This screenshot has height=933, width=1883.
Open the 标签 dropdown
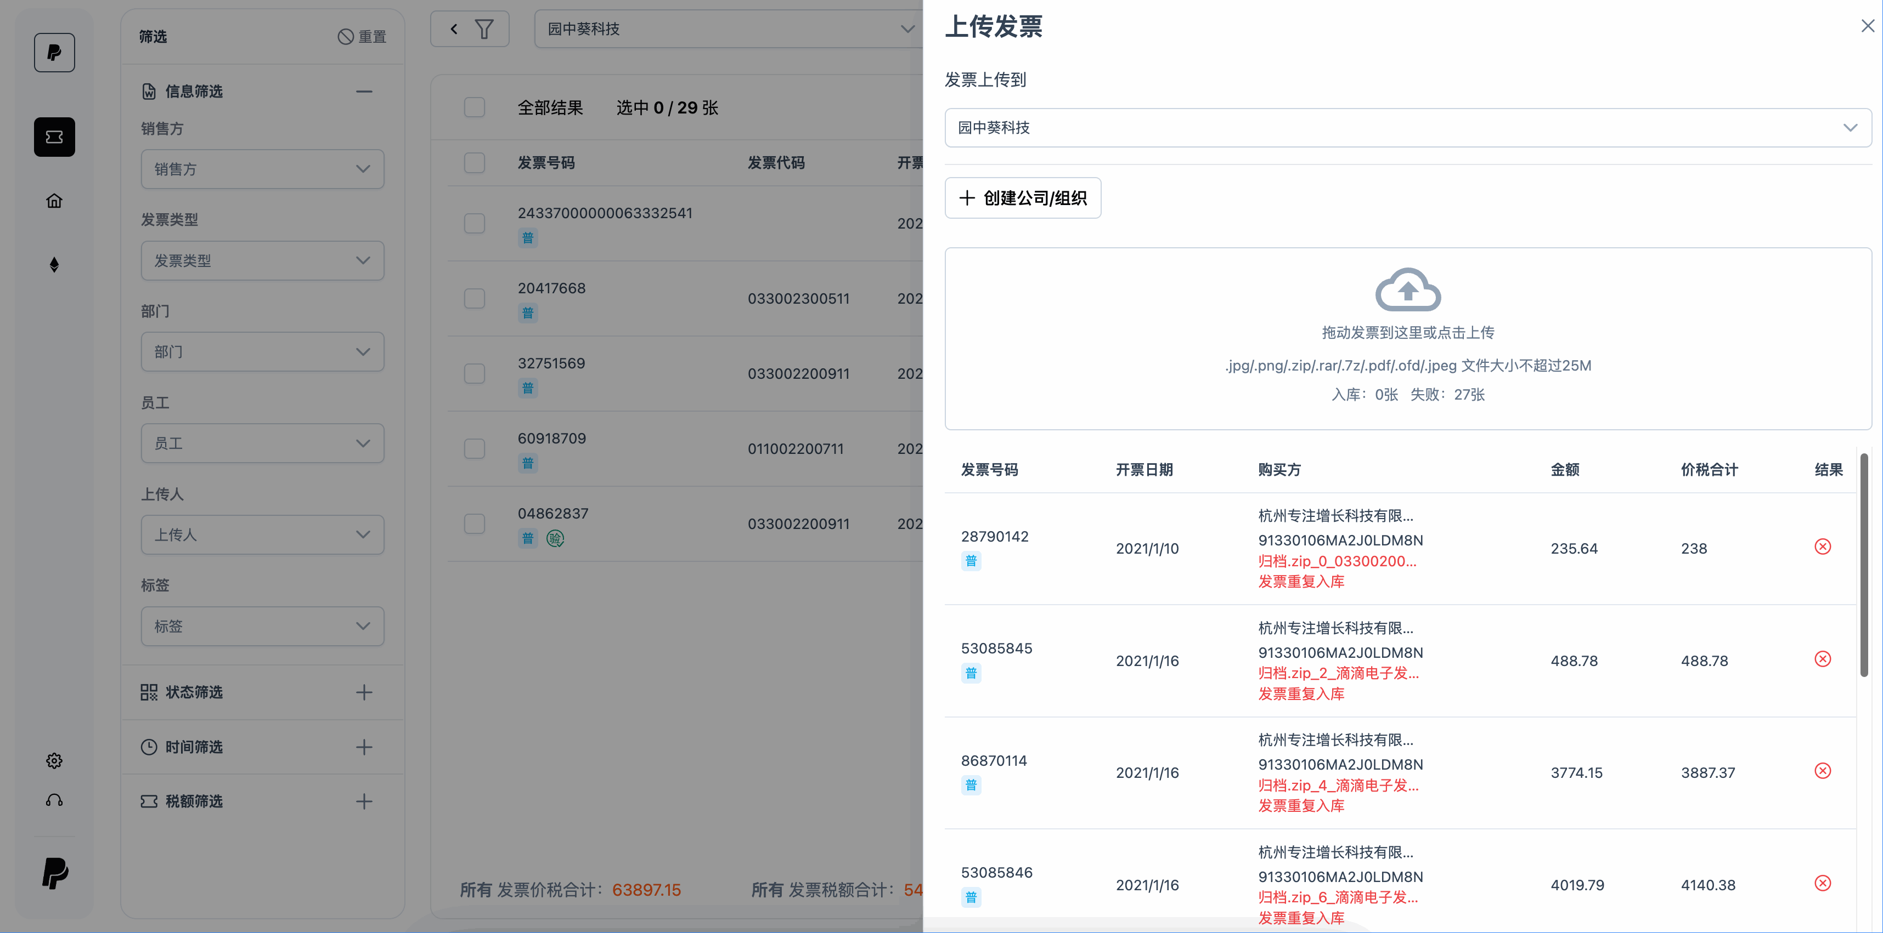click(x=262, y=626)
